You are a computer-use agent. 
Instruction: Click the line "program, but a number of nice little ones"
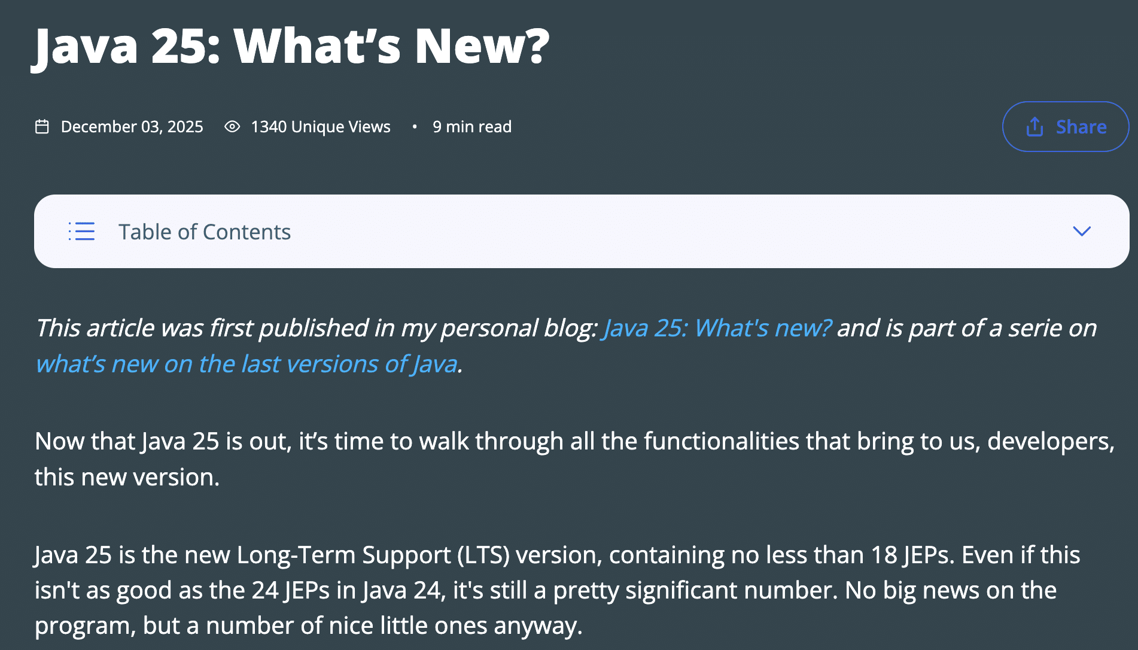point(309,625)
